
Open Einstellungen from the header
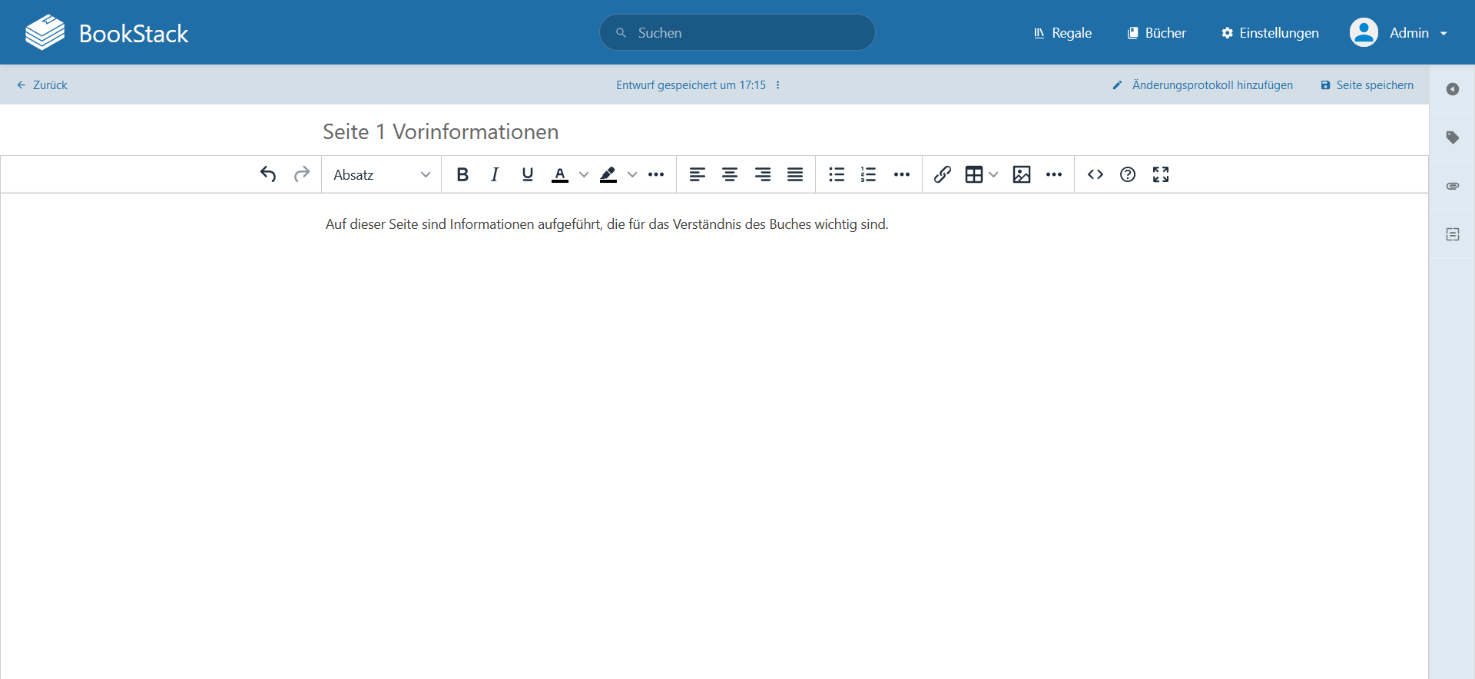pos(1270,33)
